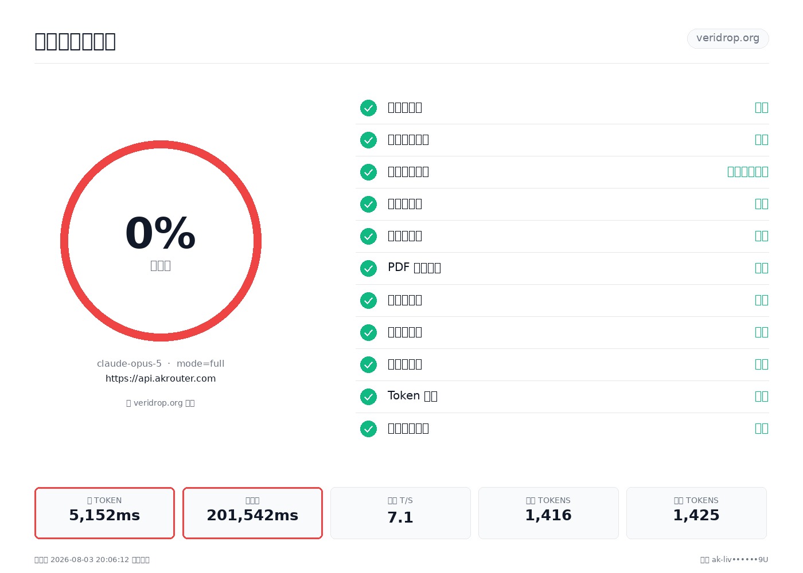Select the T/S card showing 7.1

tap(400, 513)
